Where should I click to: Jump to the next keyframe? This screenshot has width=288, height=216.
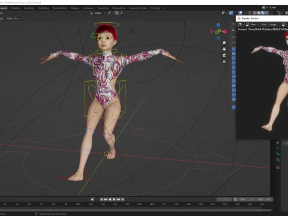[118, 199]
